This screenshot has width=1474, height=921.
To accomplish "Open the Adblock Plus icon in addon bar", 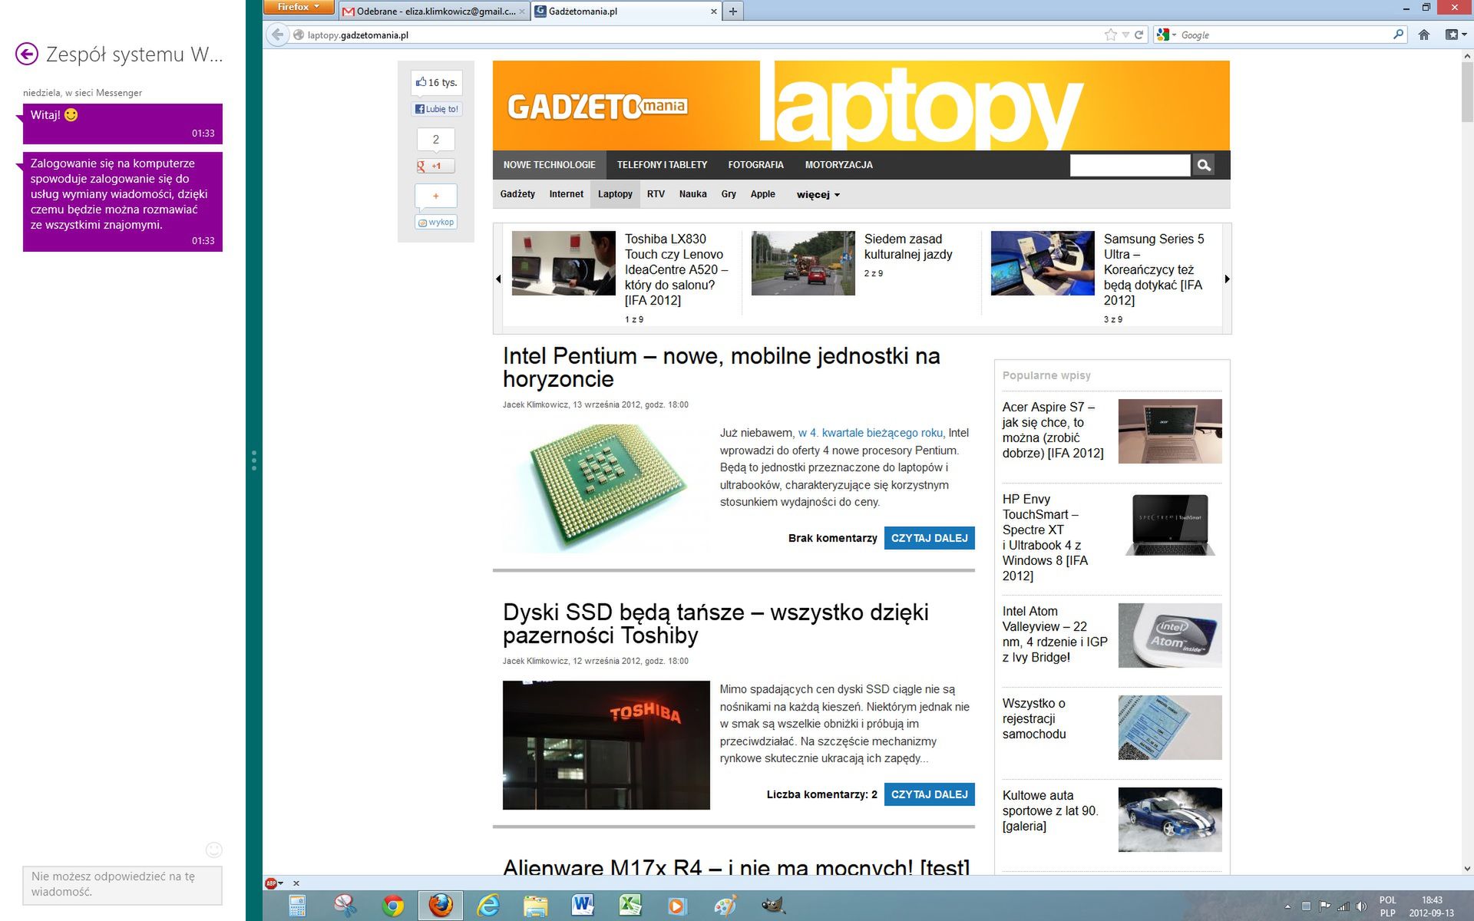I will 270,883.
